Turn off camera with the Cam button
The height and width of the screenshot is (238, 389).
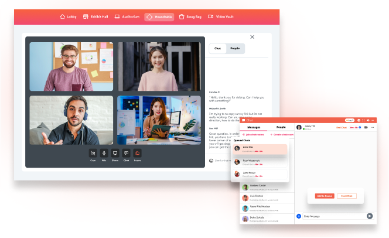pyautogui.click(x=93, y=154)
